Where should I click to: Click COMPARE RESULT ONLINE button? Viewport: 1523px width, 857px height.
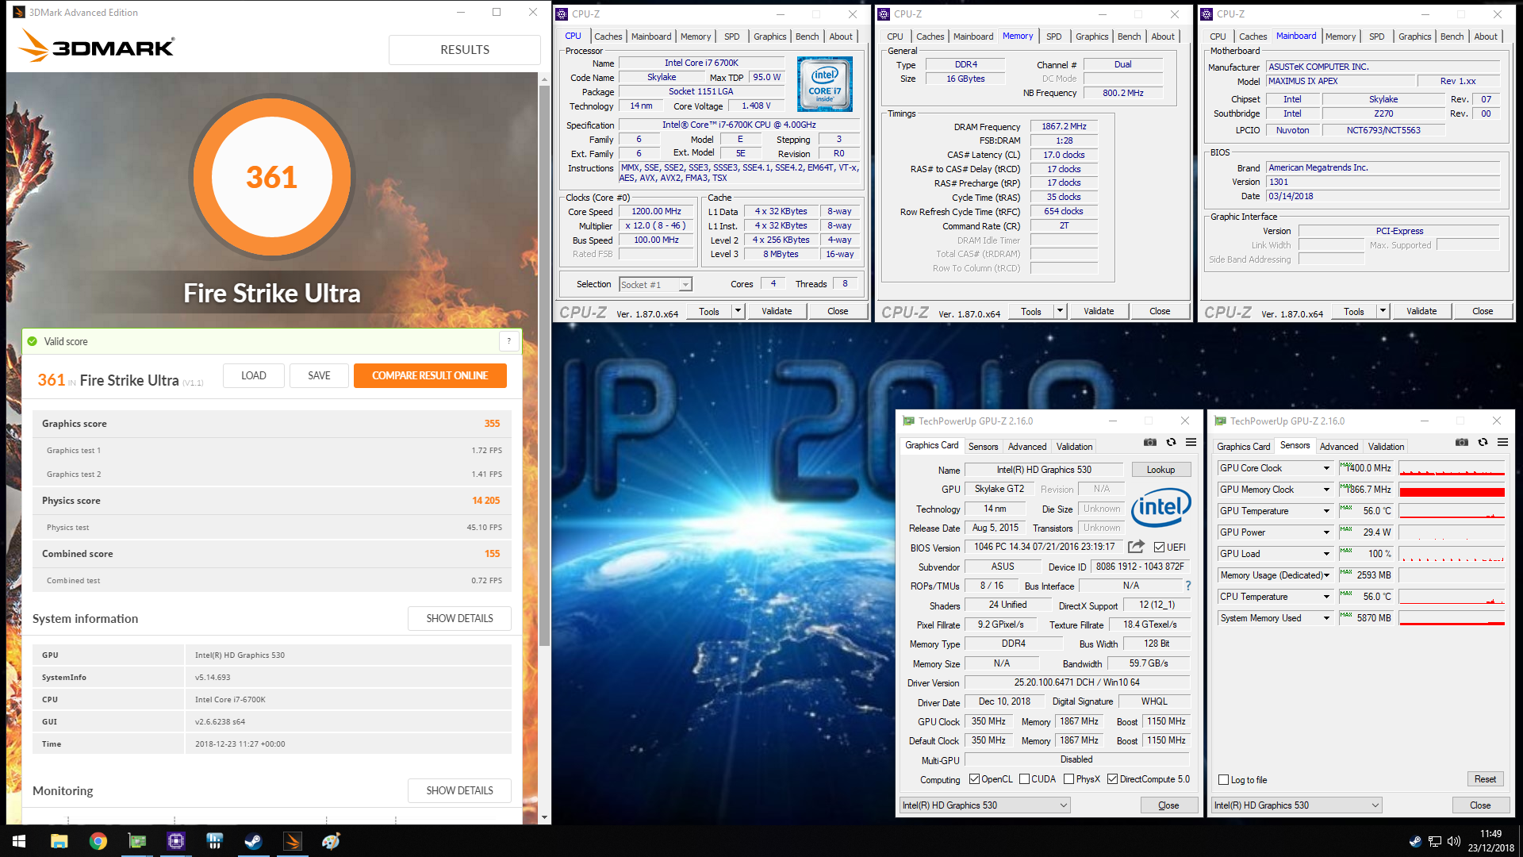click(430, 375)
